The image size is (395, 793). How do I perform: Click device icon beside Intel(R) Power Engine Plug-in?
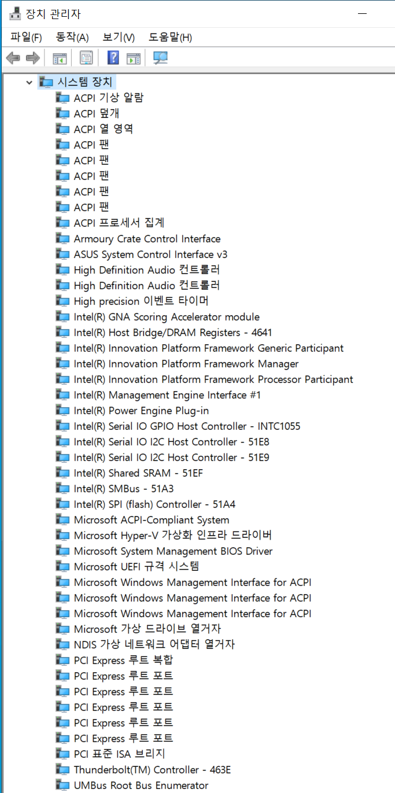[62, 410]
